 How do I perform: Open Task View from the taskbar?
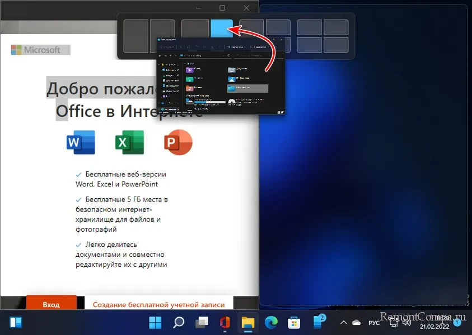(202, 322)
